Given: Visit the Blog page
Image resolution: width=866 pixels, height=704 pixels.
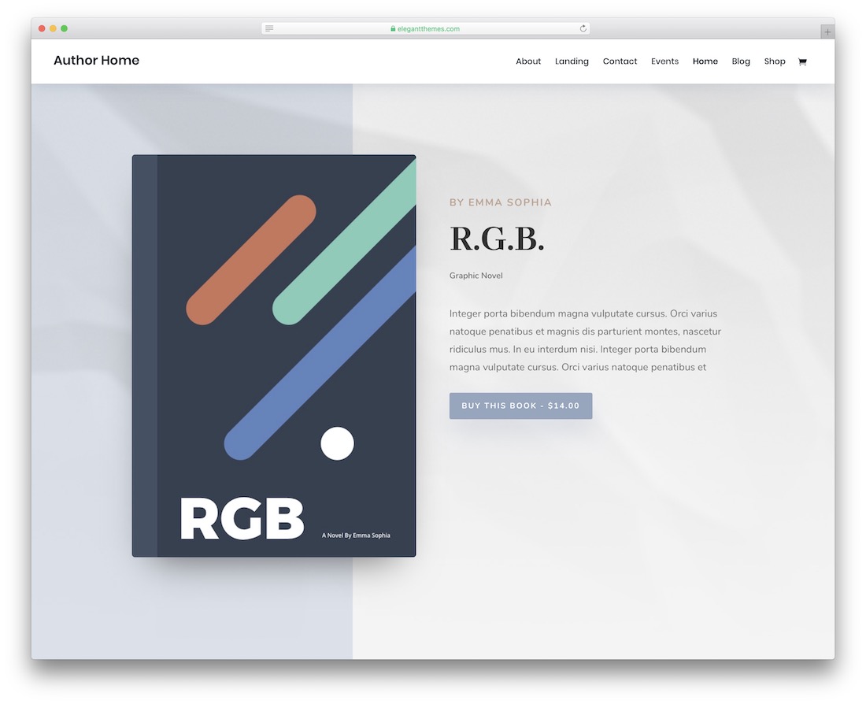Looking at the screenshot, I should [741, 61].
